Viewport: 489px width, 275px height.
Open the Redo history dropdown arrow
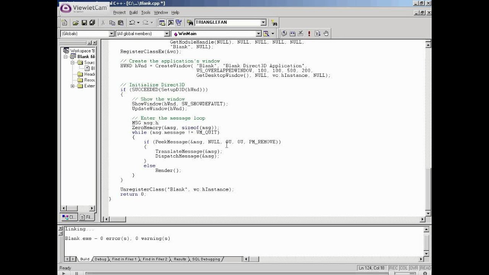coord(152,23)
